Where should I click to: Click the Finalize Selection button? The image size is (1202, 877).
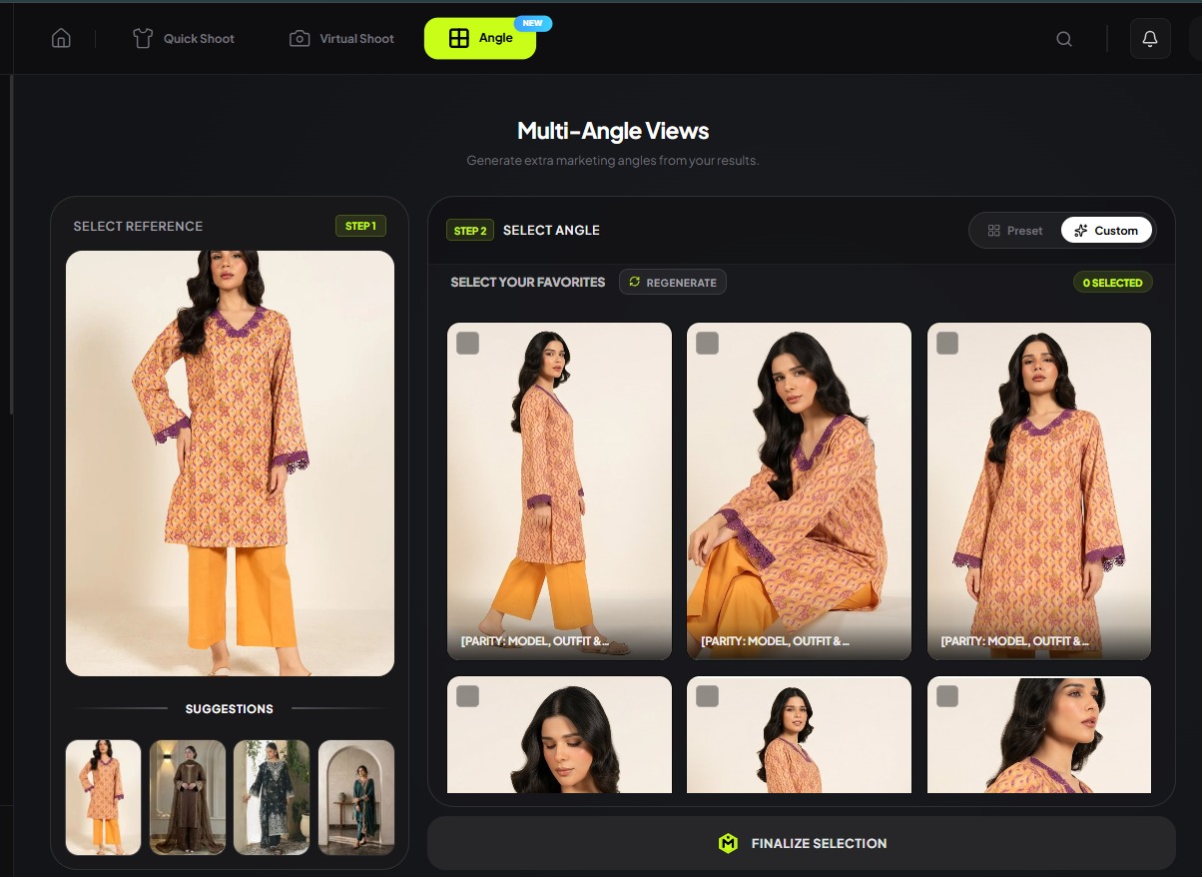coord(802,843)
